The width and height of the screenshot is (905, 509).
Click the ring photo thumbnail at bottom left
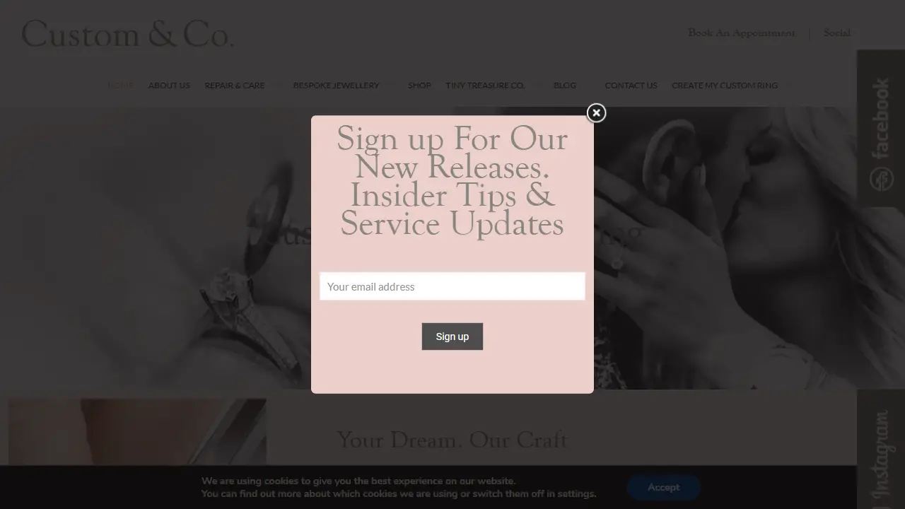(x=138, y=433)
